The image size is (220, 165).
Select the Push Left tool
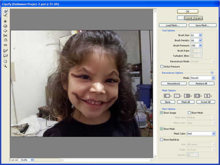[x=5, y=35]
